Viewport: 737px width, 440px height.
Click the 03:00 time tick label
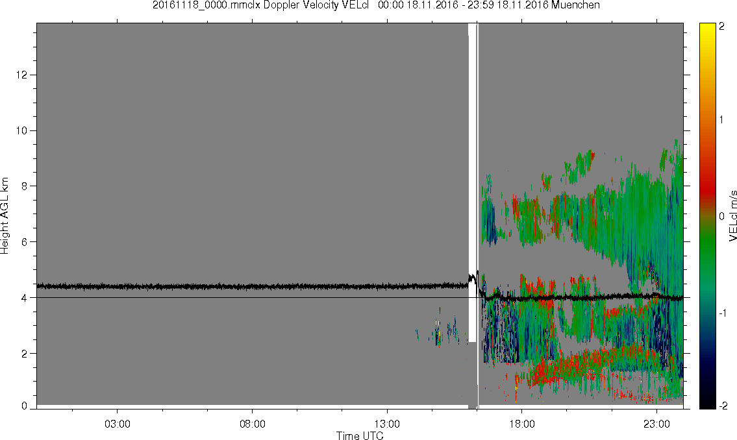117,424
